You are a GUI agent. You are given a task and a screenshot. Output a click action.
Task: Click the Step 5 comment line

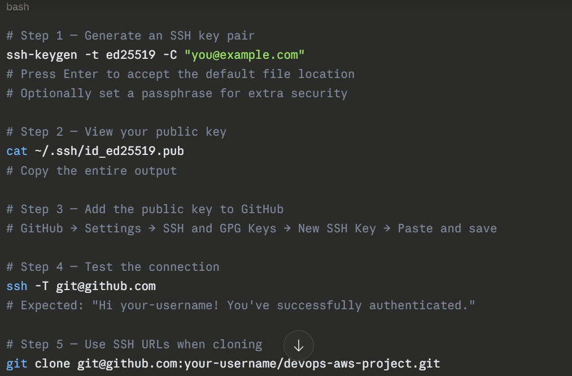tap(134, 344)
